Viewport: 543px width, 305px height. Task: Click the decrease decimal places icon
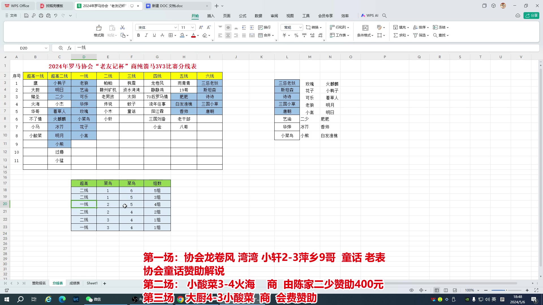click(x=320, y=35)
